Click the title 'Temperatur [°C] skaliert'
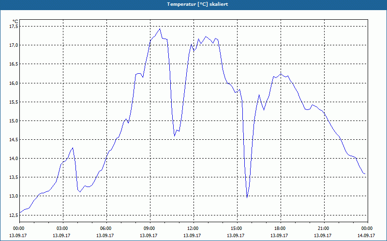Screen dimensions: 387x241 click(197, 4)
